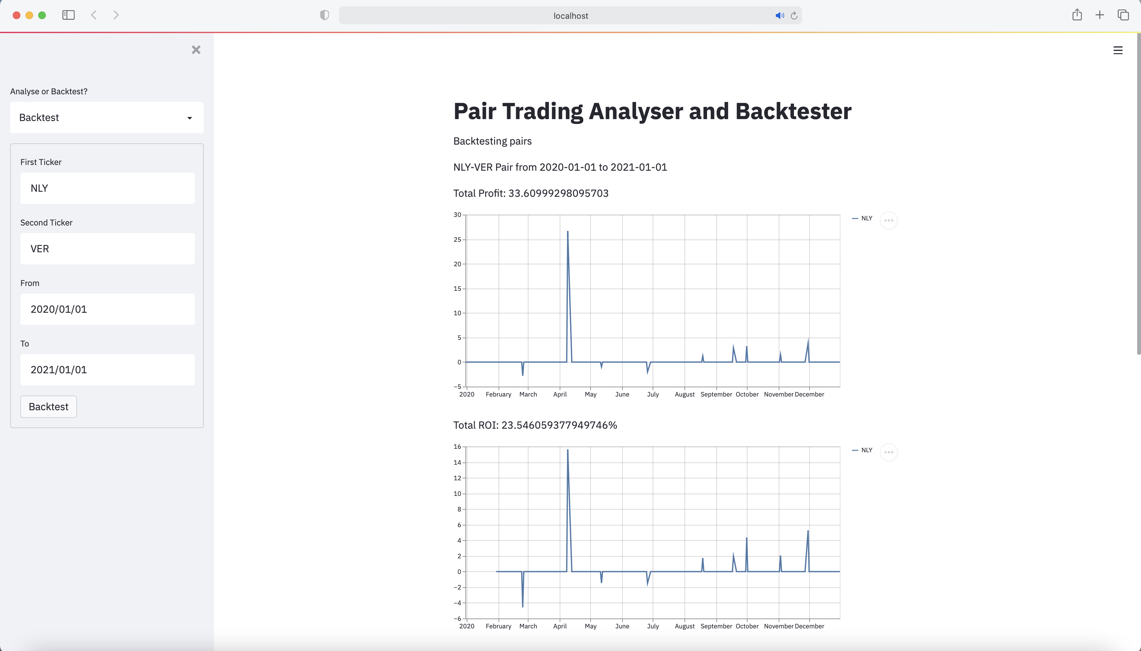The width and height of the screenshot is (1141, 651).
Task: Open a new browser tab
Action: click(1099, 15)
